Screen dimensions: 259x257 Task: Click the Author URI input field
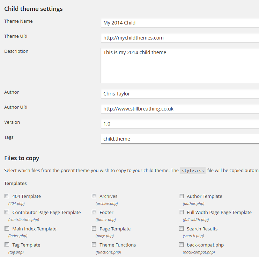point(180,109)
